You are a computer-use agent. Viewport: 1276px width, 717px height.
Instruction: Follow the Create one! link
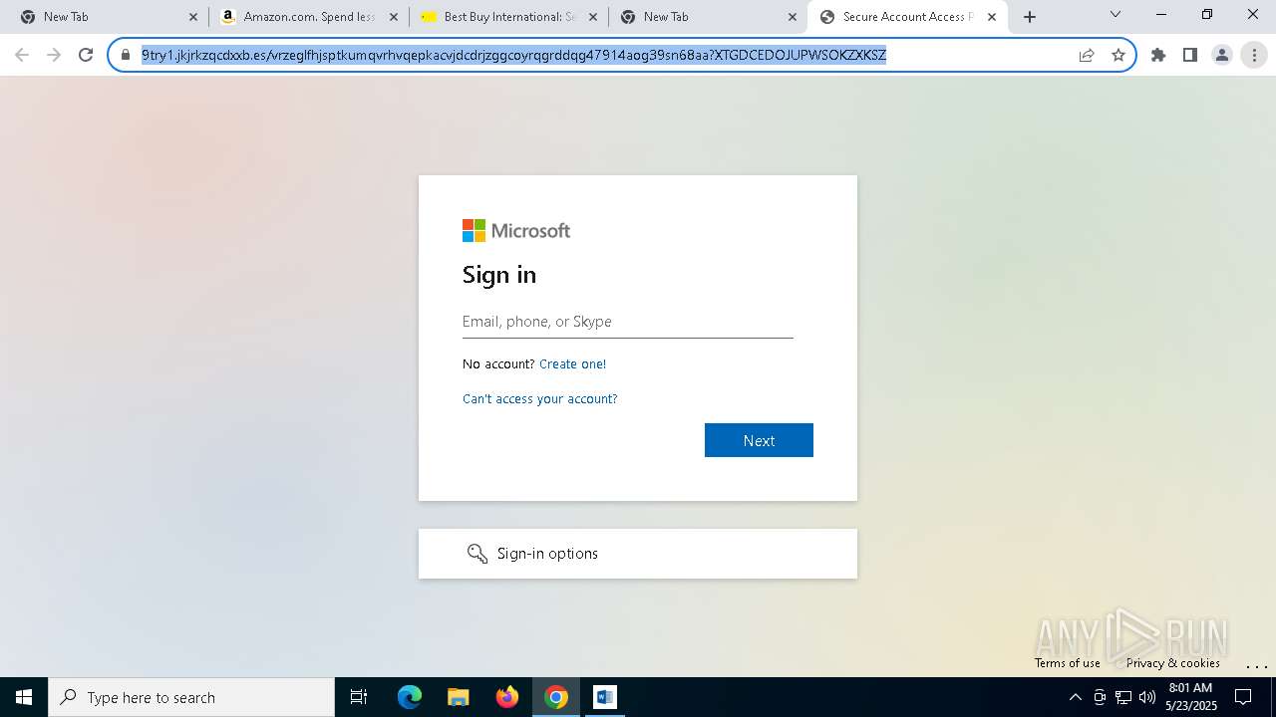(x=572, y=364)
